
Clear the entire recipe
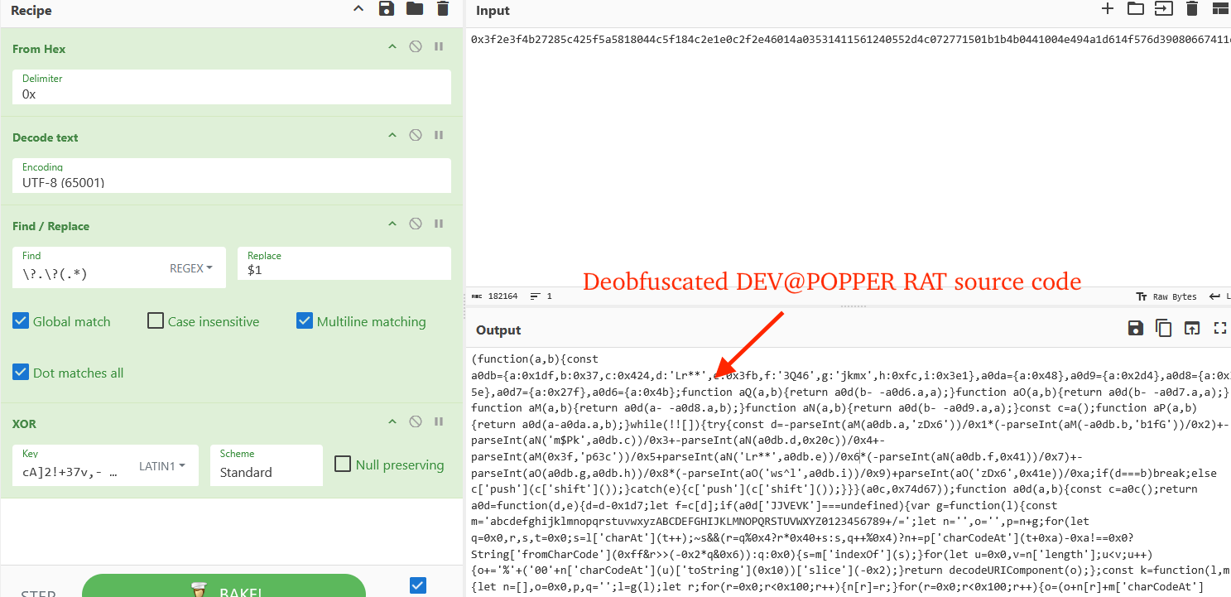point(443,9)
